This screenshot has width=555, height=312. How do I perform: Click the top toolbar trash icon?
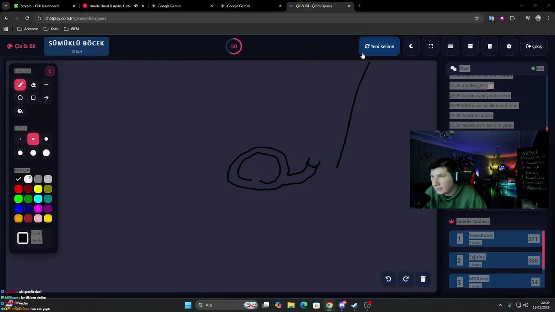(490, 46)
